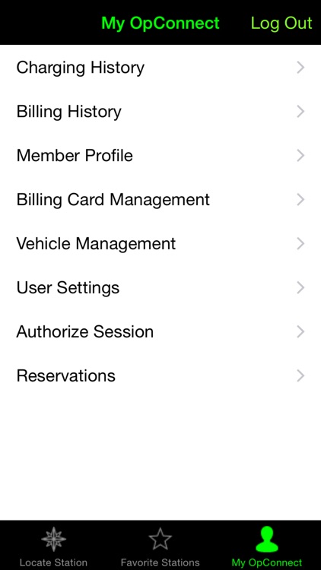Expand Charging History chevron arrow
Viewport: 321px width, 570px height.
300,67
